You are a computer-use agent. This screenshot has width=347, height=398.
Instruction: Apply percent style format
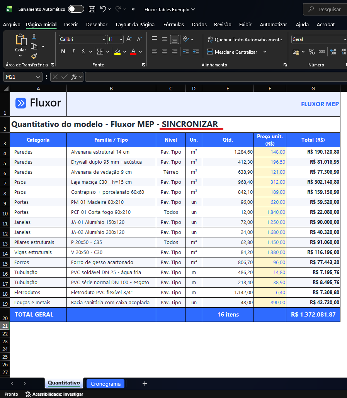[x=312, y=52]
